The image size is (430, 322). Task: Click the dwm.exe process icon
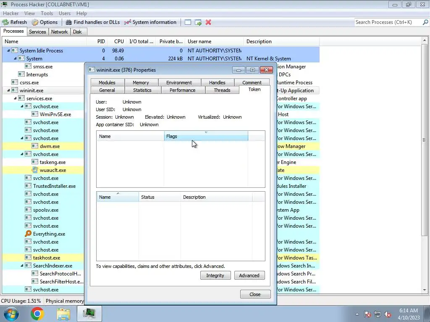click(35, 146)
